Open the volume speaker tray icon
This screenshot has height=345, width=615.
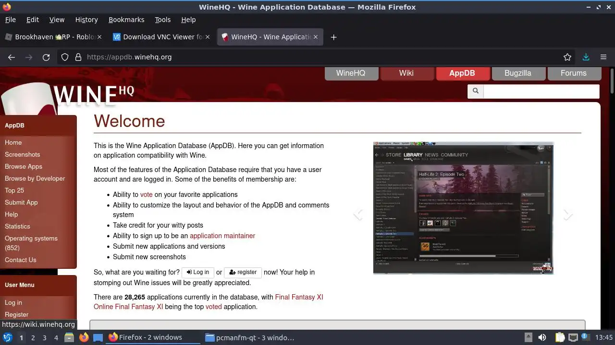click(542, 337)
